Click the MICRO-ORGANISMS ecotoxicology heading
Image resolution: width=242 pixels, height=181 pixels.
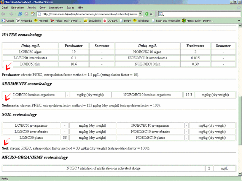point(35,157)
